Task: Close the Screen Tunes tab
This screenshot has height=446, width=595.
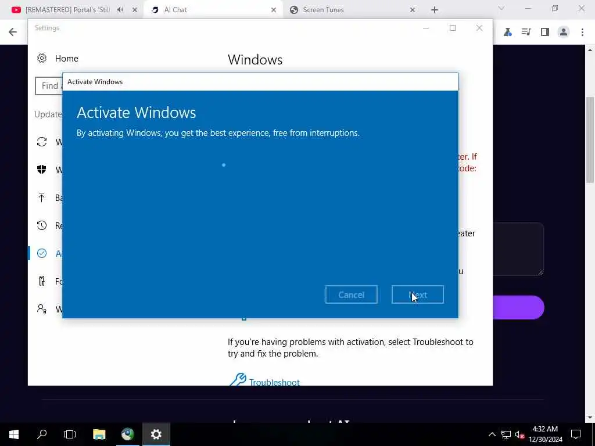Action: [x=413, y=10]
